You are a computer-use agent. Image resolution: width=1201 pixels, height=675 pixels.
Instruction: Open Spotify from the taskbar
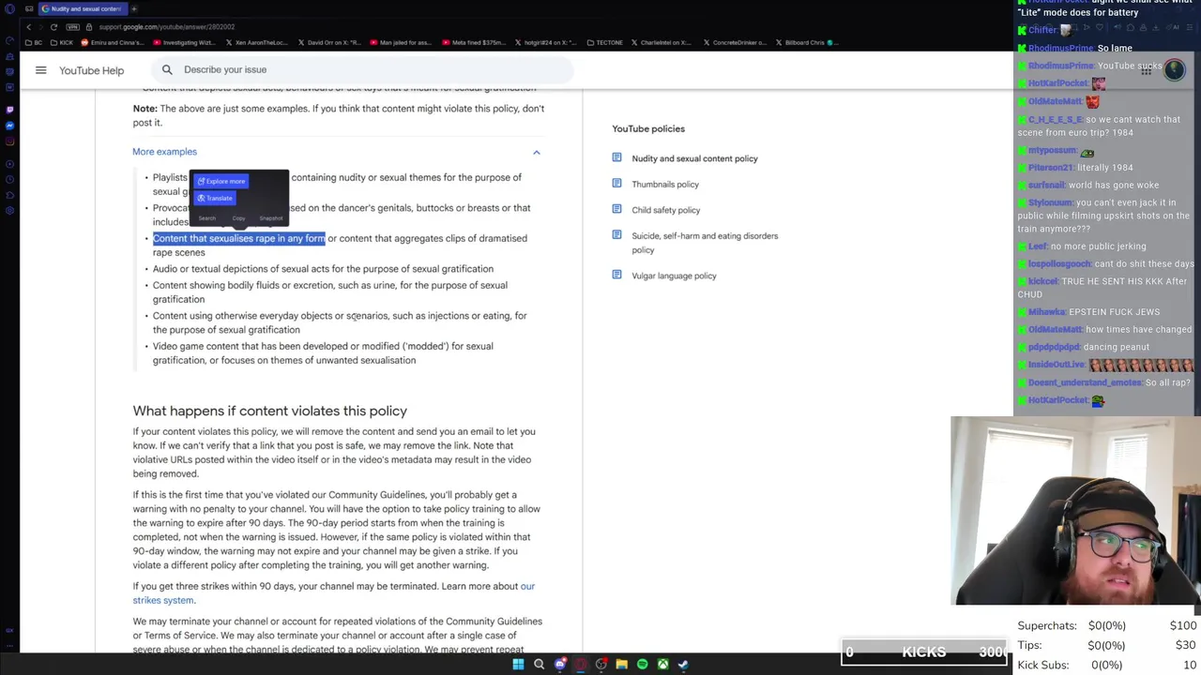tap(642, 665)
